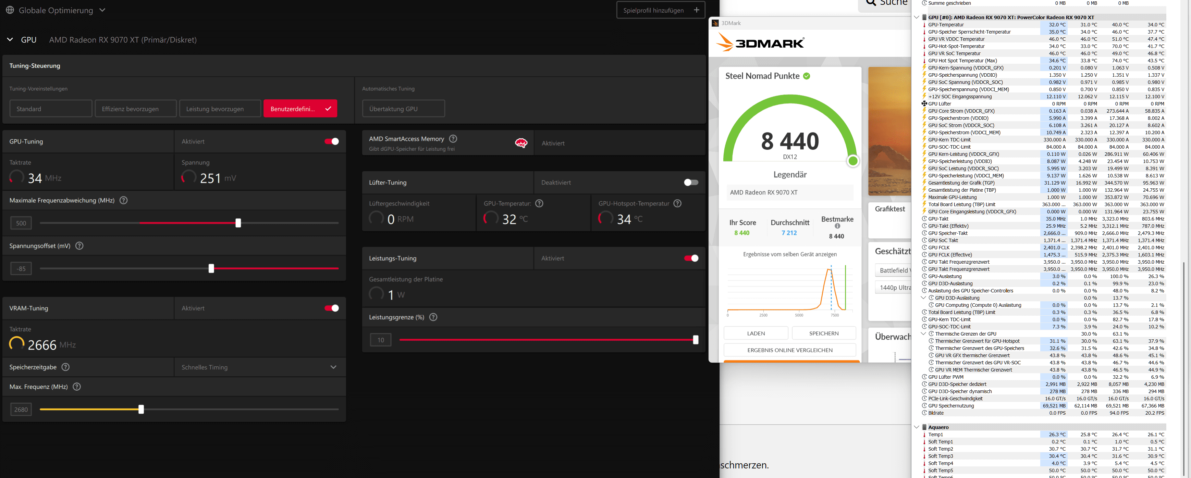Click the Leistungsgrenze field showing 10
Viewport: 1191px width, 478px height.
[x=381, y=340]
